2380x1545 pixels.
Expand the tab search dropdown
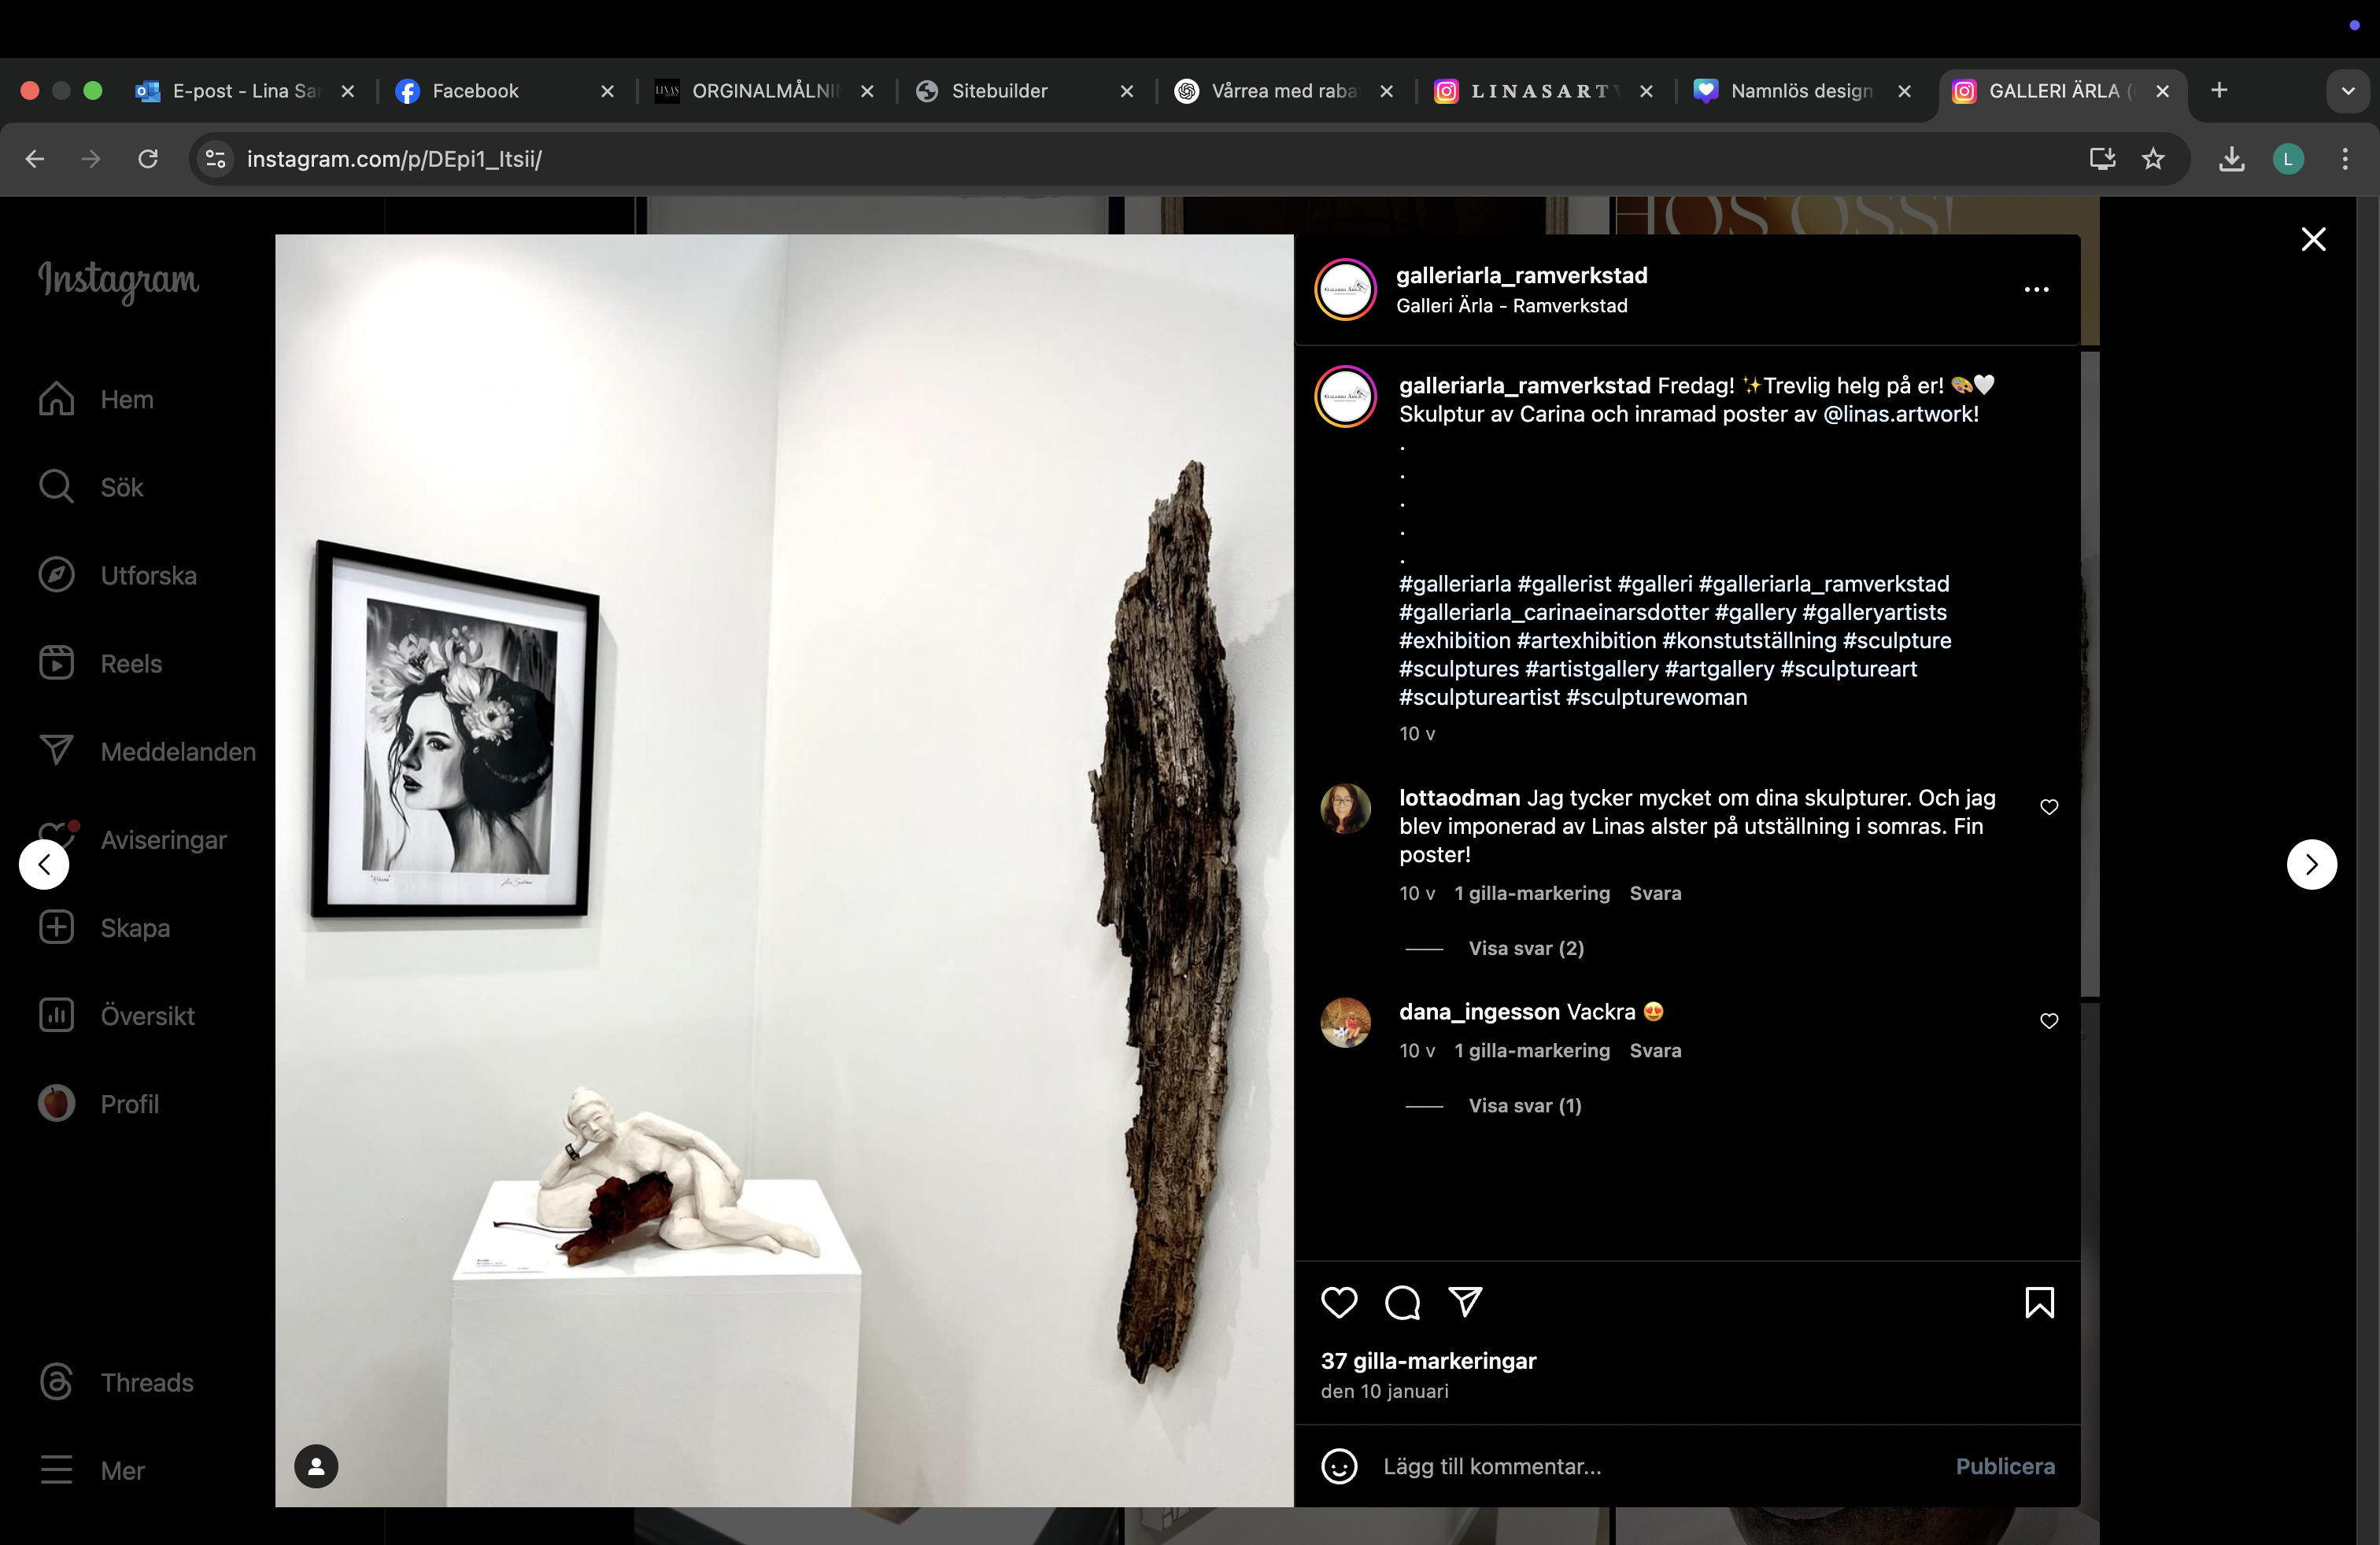pyautogui.click(x=2348, y=91)
